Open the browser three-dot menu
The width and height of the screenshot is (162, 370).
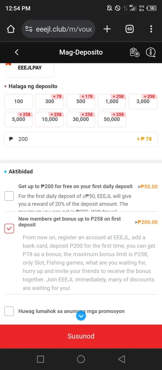151,29
